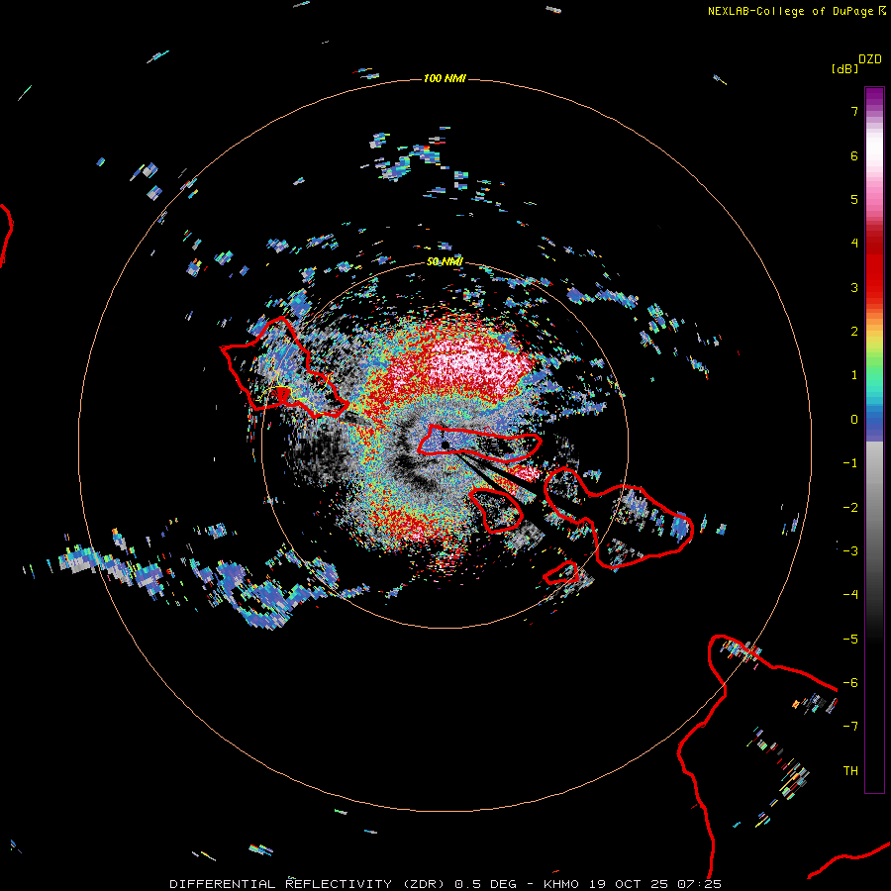Click the "0" value on the color scale
This screenshot has height=891, width=891.
click(x=854, y=420)
